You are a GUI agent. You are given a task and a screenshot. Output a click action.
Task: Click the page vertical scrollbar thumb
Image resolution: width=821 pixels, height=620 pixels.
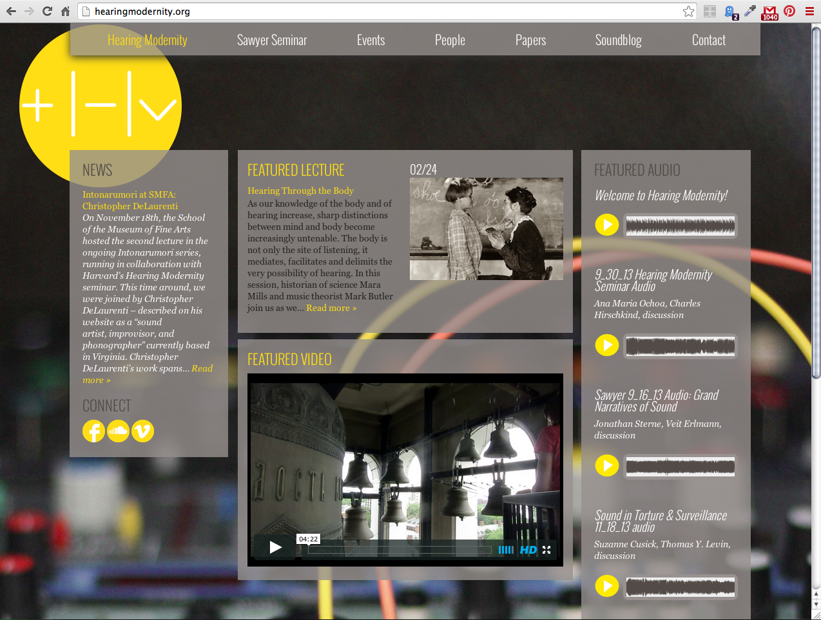(816, 203)
